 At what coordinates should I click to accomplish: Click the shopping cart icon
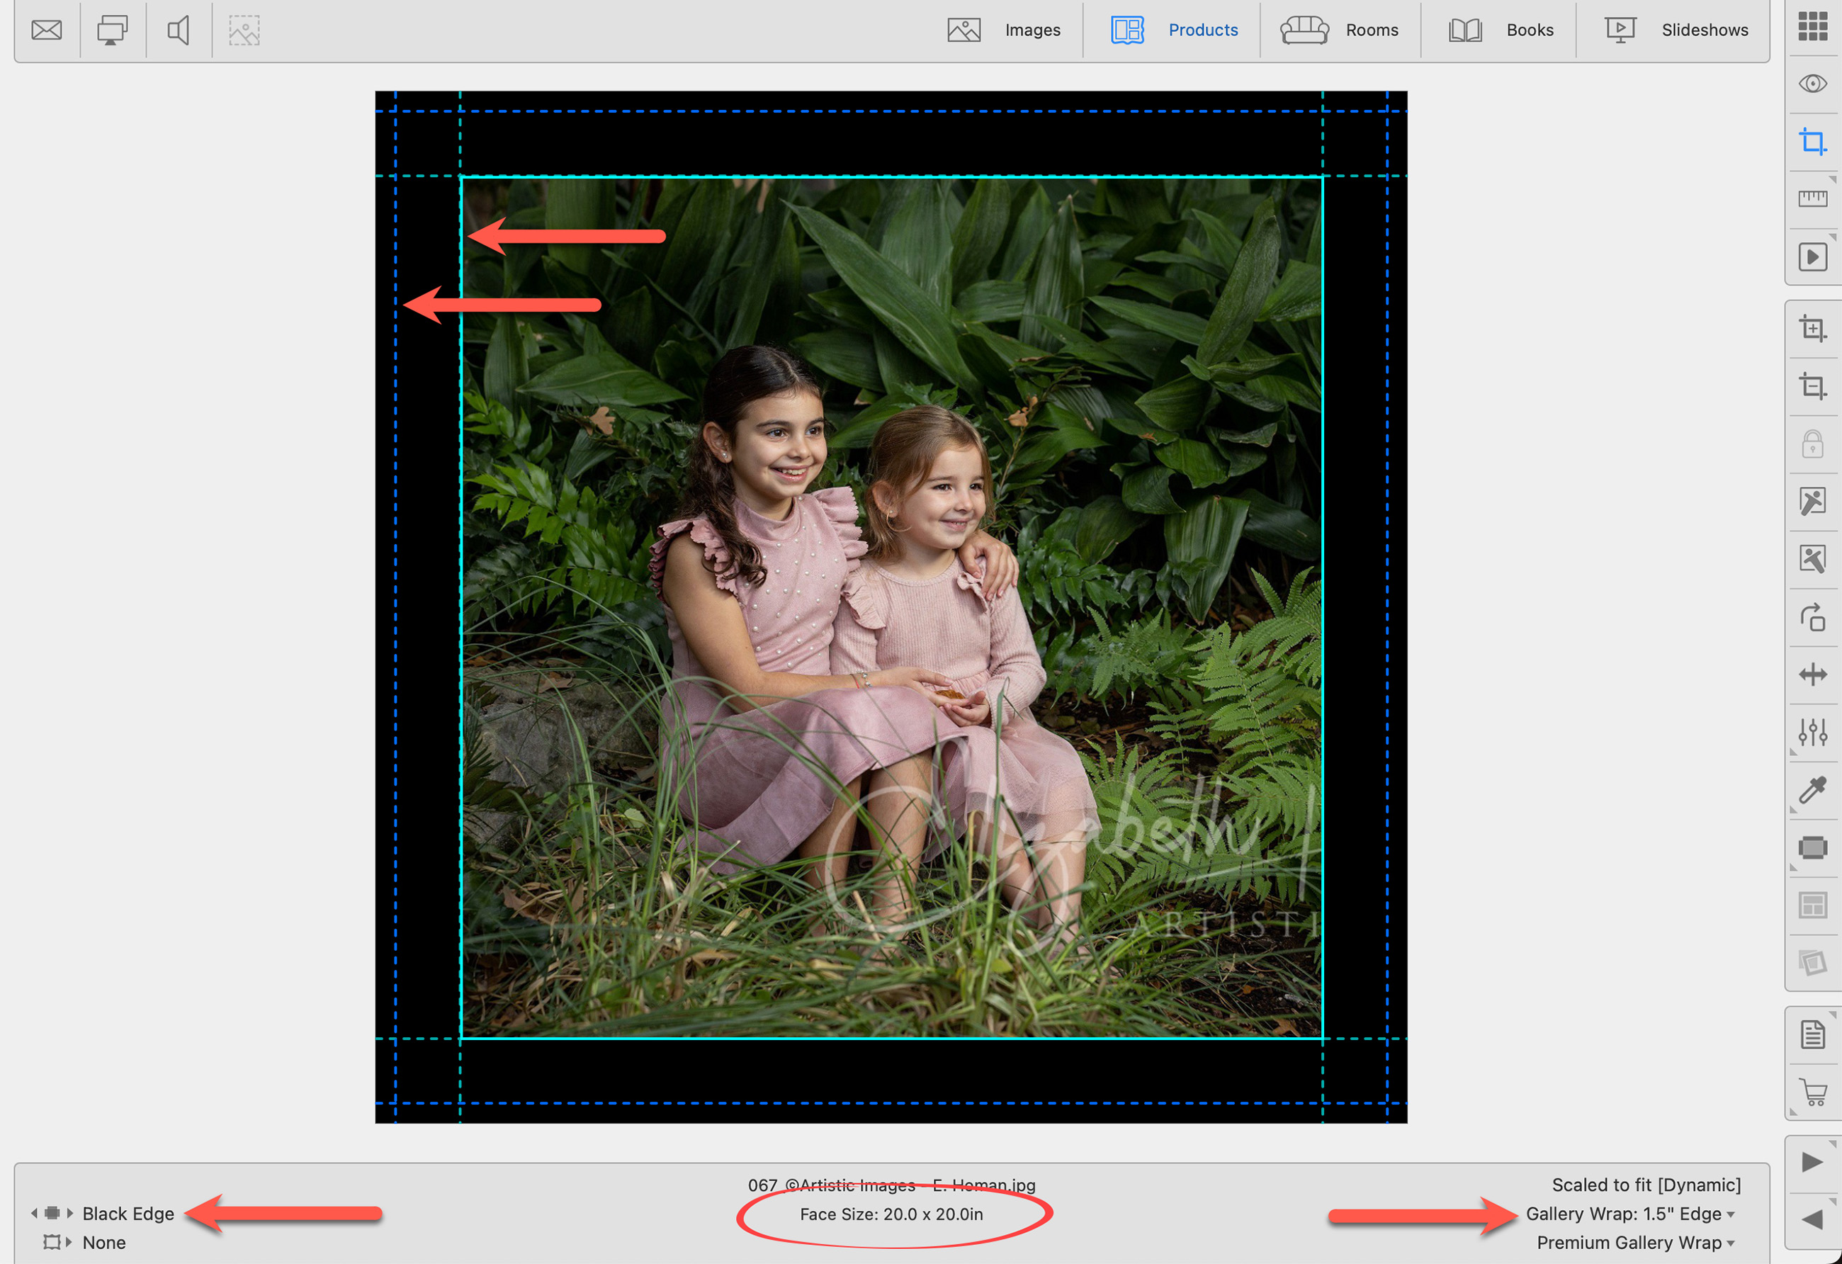[x=1813, y=1093]
